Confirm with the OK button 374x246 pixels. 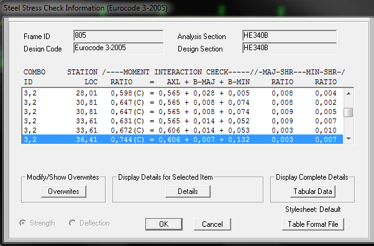click(x=163, y=224)
